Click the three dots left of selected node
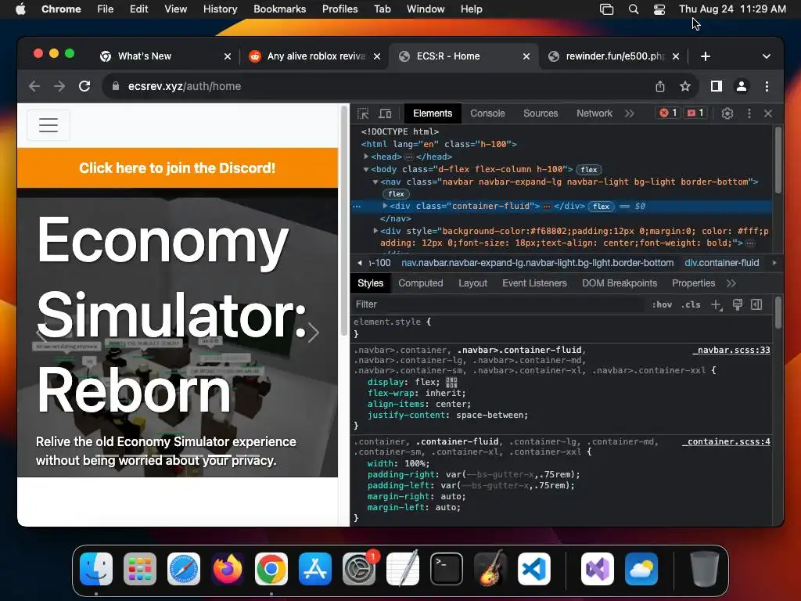This screenshot has height=601, width=801. (x=357, y=206)
